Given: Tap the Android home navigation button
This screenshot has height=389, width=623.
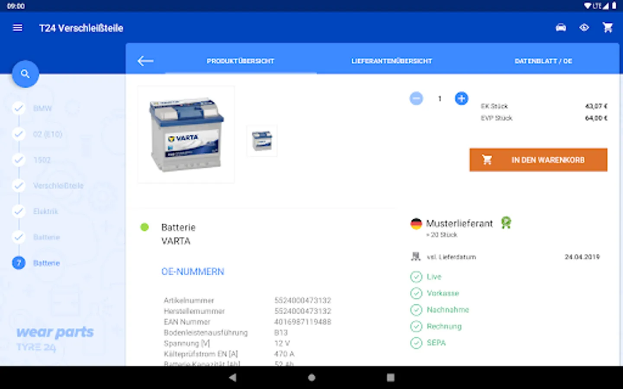Looking at the screenshot, I should click(x=311, y=377).
